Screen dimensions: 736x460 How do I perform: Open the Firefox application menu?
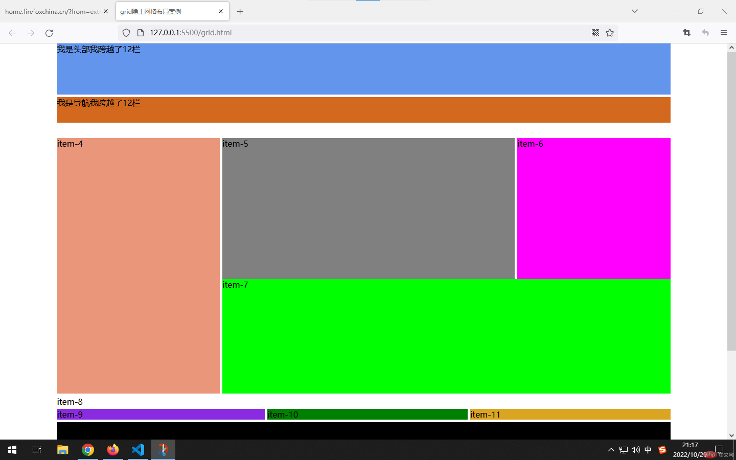pyautogui.click(x=724, y=33)
